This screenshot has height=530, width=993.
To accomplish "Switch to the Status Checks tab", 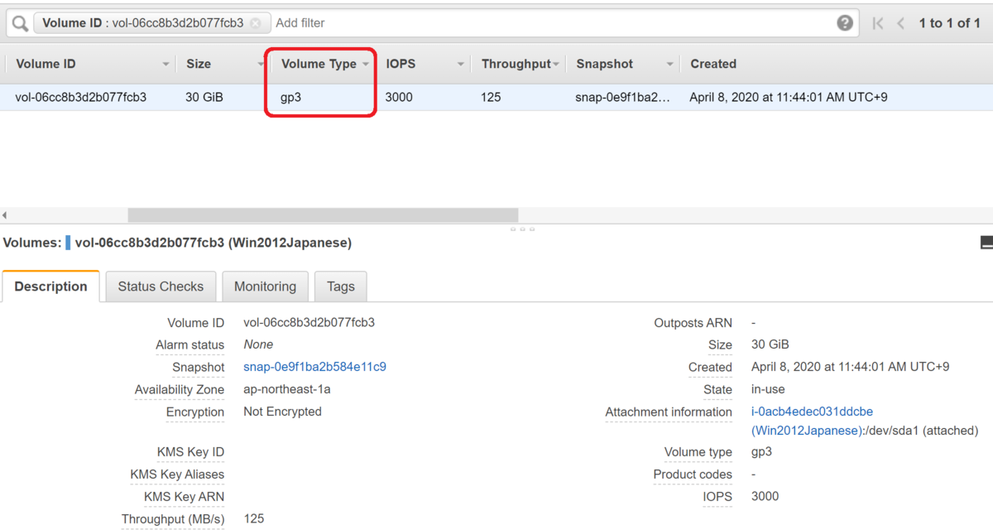I will point(161,287).
